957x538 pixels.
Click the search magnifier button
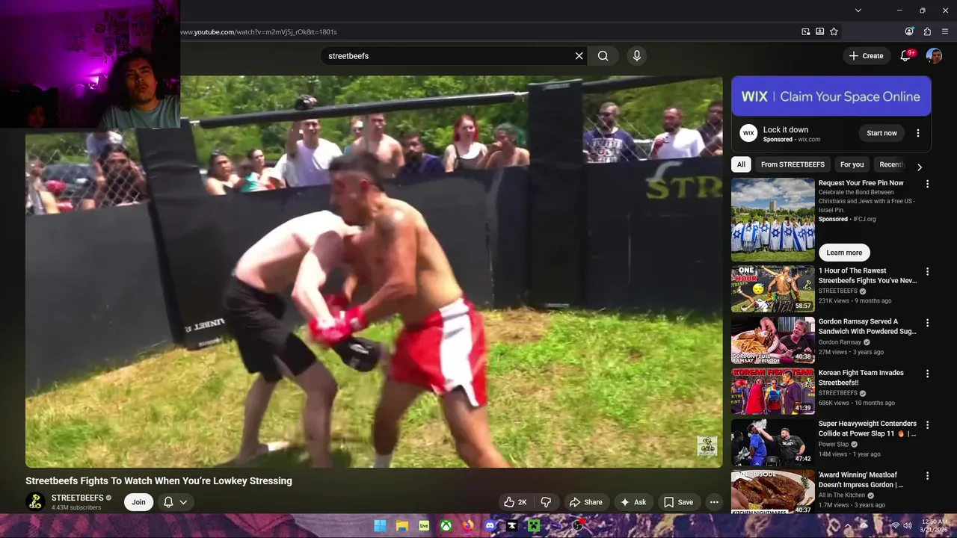click(x=603, y=56)
